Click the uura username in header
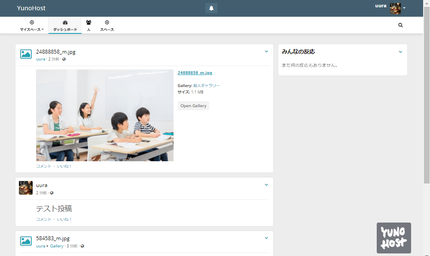 (x=381, y=6)
